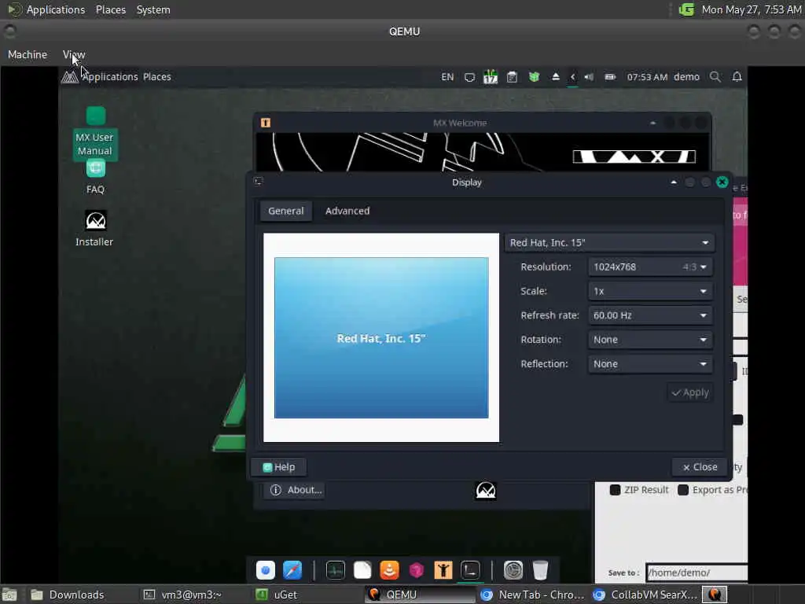The width and height of the screenshot is (805, 604).
Task: Launch the Installer desktop icon
Action: coord(95,229)
